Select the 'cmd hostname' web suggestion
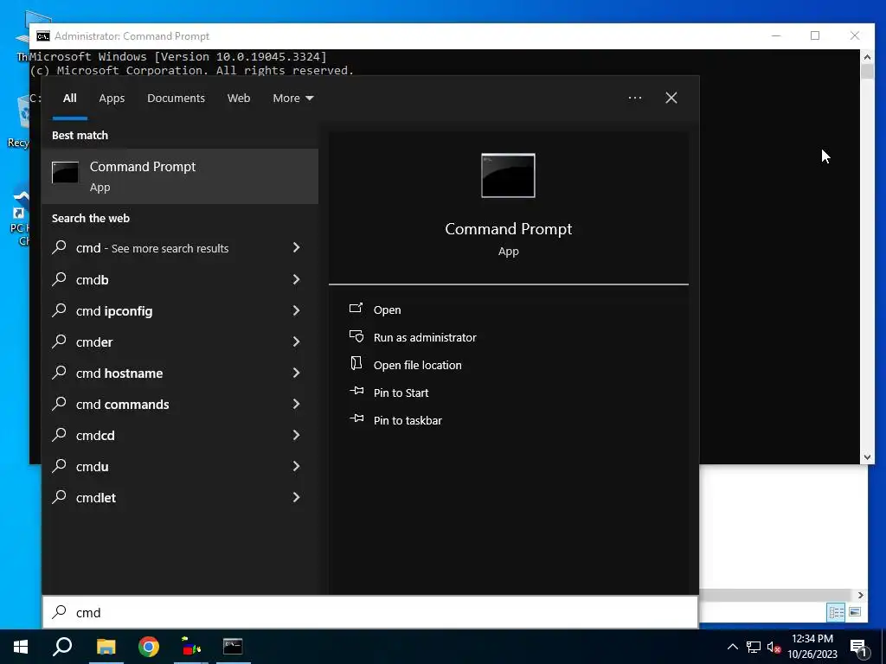The width and height of the screenshot is (886, 664). click(x=180, y=373)
